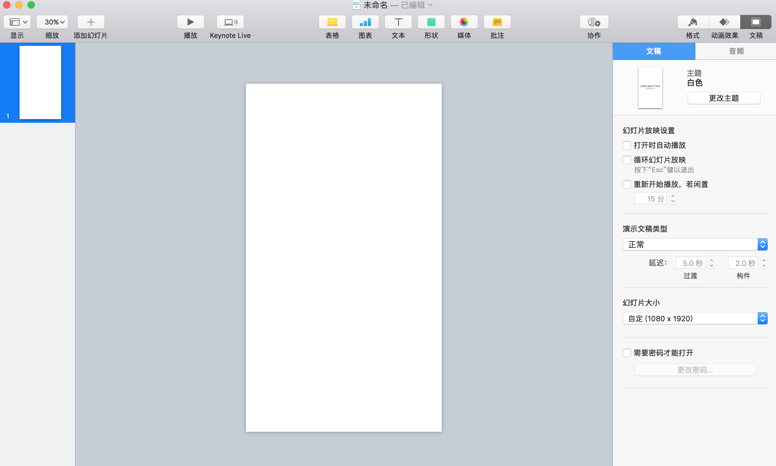Insert a shape with the 形状 icon
776x466 pixels.
[x=431, y=22]
